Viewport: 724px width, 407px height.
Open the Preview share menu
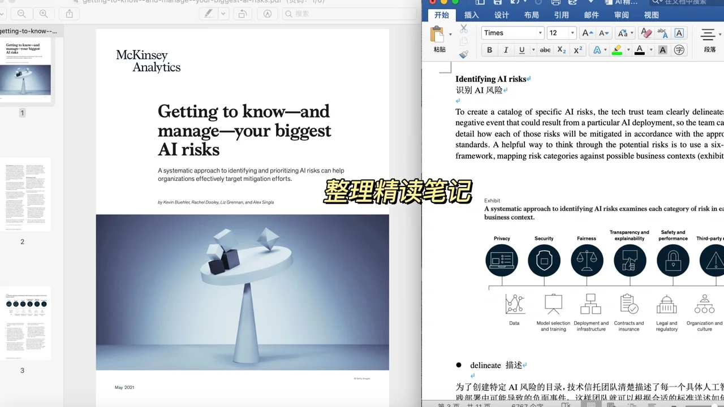[70, 14]
